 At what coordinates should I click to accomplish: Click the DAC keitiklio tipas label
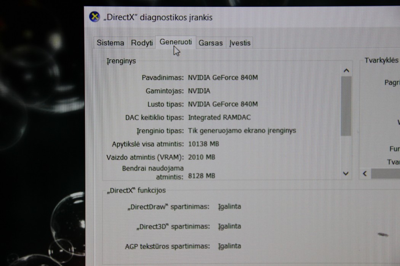click(155, 117)
